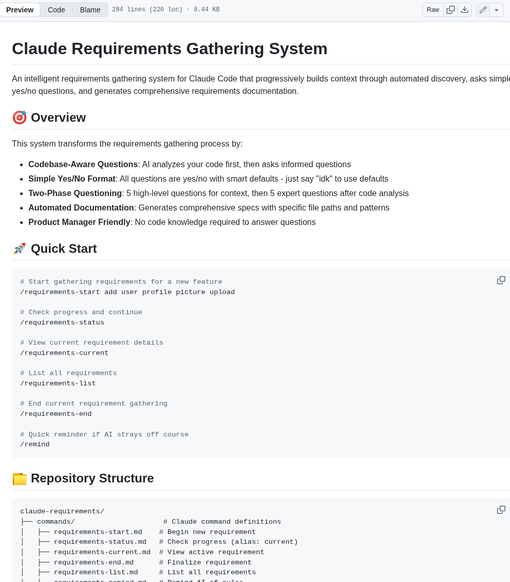Open the file editor with pencil icon
The width and height of the screenshot is (510, 582).
coord(483,10)
